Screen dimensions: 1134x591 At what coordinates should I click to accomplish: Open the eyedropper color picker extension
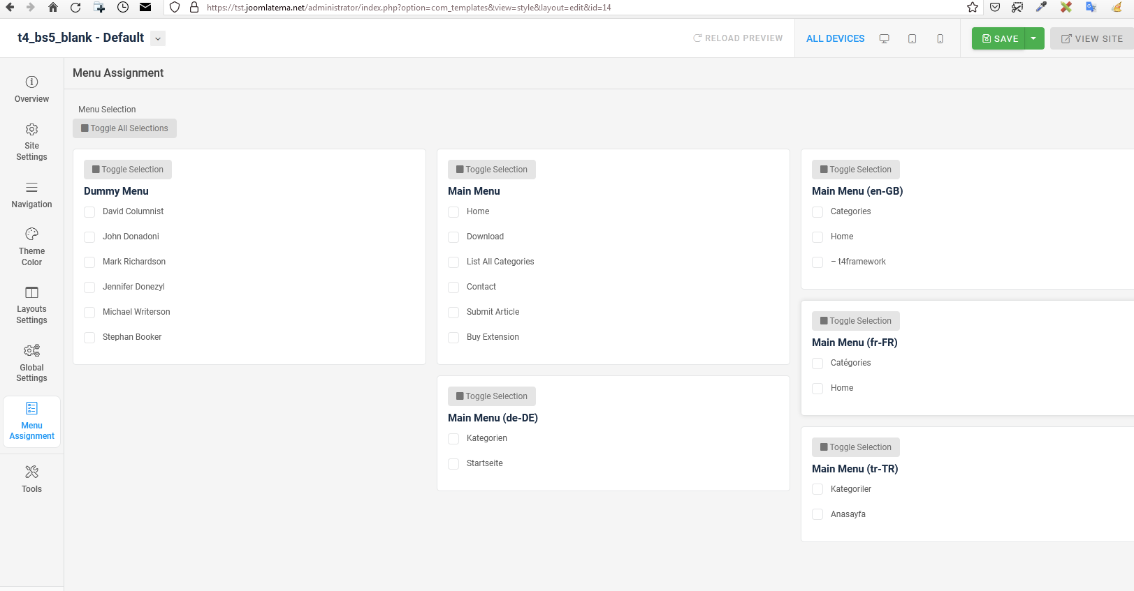click(1041, 7)
